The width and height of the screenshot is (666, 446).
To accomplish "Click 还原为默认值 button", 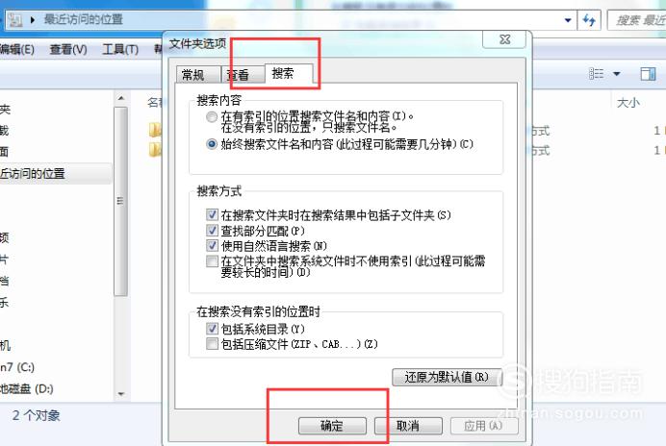I will 447,377.
